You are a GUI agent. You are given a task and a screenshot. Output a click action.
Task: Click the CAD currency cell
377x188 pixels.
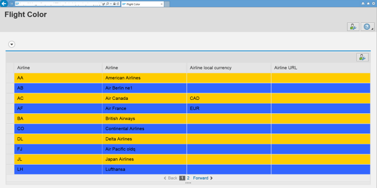[x=229, y=98]
